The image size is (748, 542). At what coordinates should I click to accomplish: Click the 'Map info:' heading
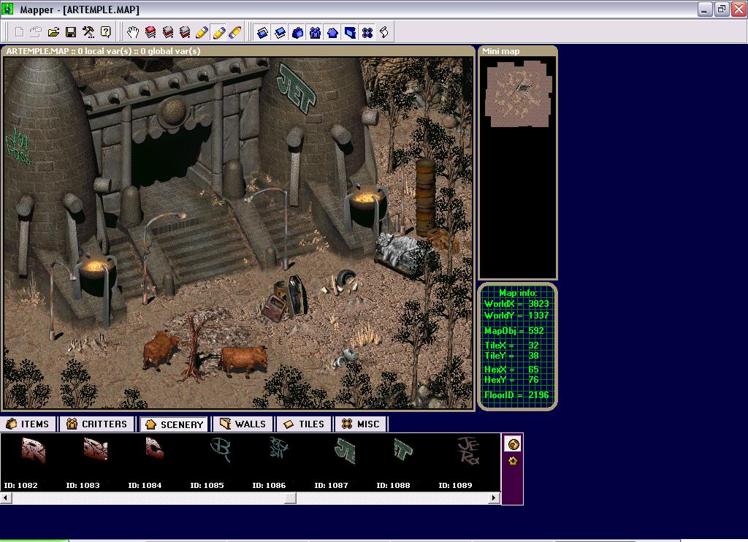click(x=518, y=293)
